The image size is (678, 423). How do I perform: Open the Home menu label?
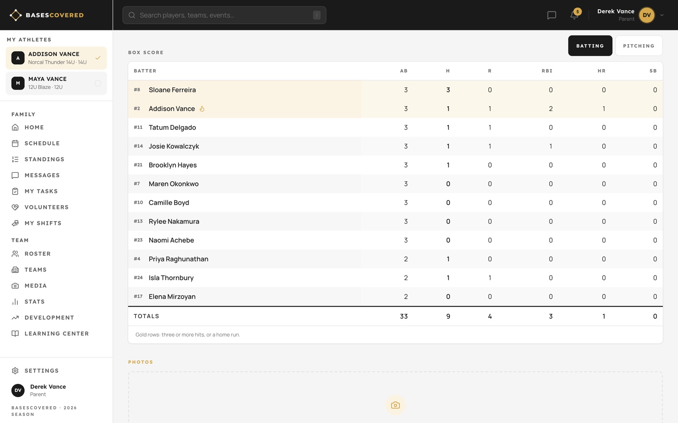click(x=34, y=127)
